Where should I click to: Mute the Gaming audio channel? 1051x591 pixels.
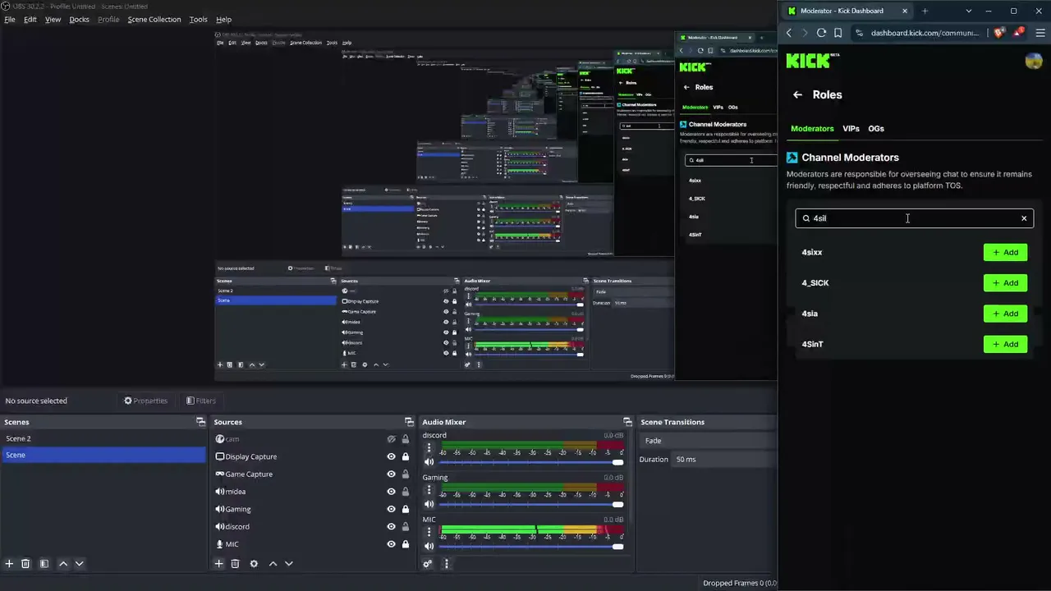coord(429,504)
